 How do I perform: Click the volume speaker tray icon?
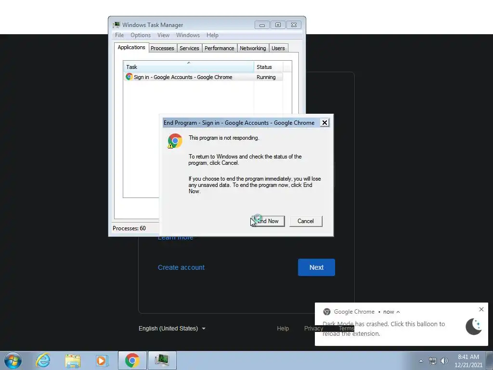[444, 361]
